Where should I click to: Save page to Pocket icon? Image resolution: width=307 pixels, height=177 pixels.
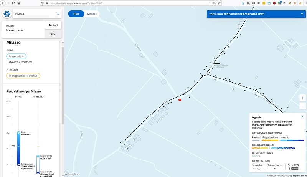[215, 3]
